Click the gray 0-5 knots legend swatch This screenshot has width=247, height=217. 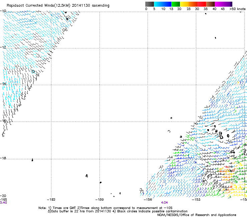(x=150, y=4)
